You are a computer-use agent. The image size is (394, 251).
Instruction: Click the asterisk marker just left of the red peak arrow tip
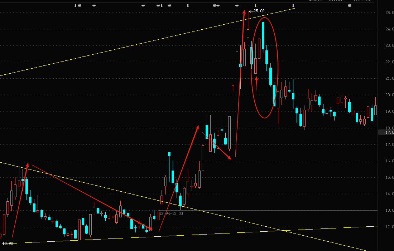click(237, 5)
